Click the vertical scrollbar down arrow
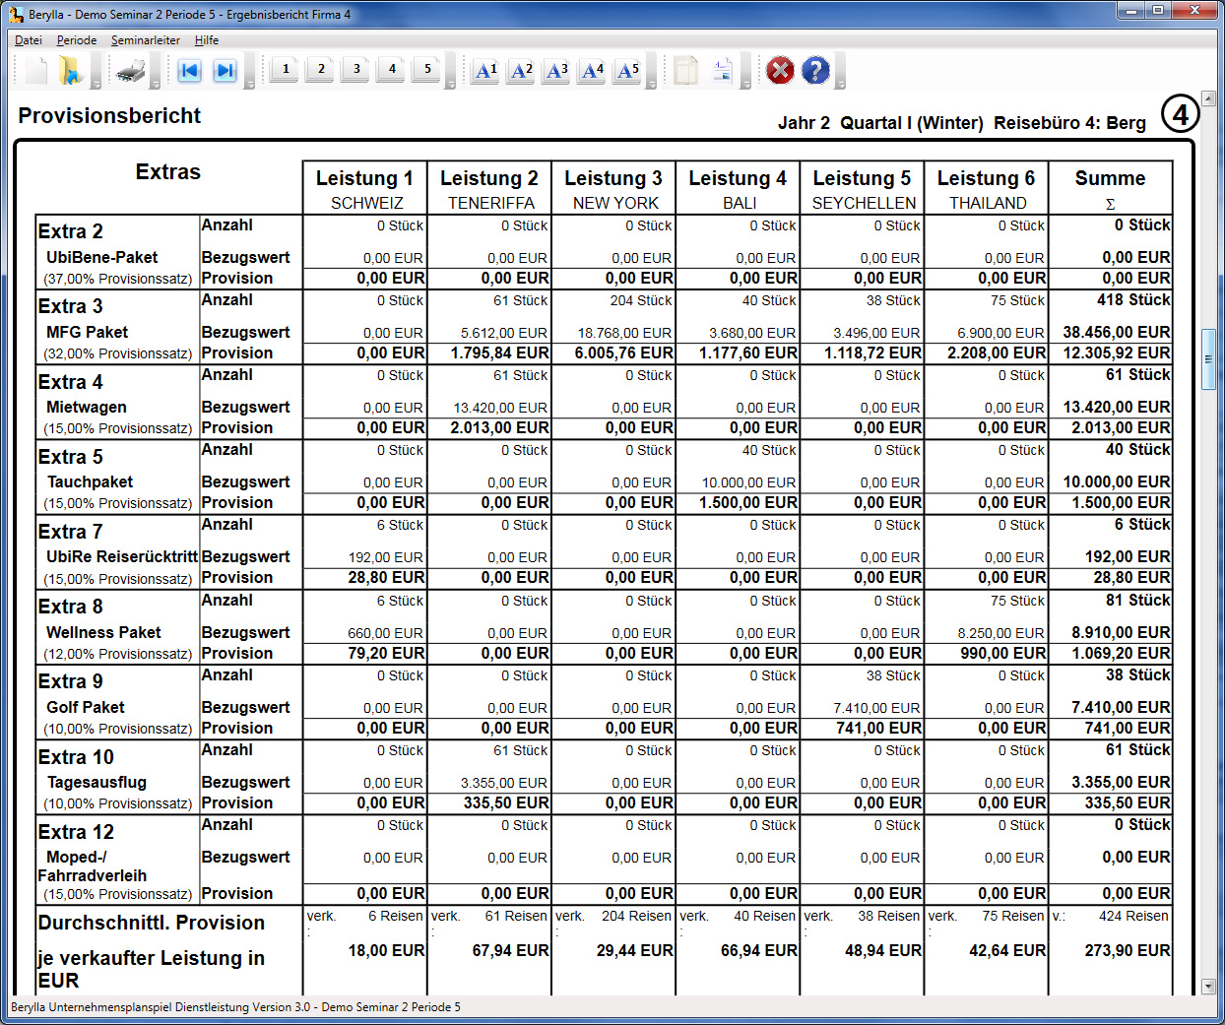Image resolution: width=1225 pixels, height=1025 pixels. [1208, 986]
